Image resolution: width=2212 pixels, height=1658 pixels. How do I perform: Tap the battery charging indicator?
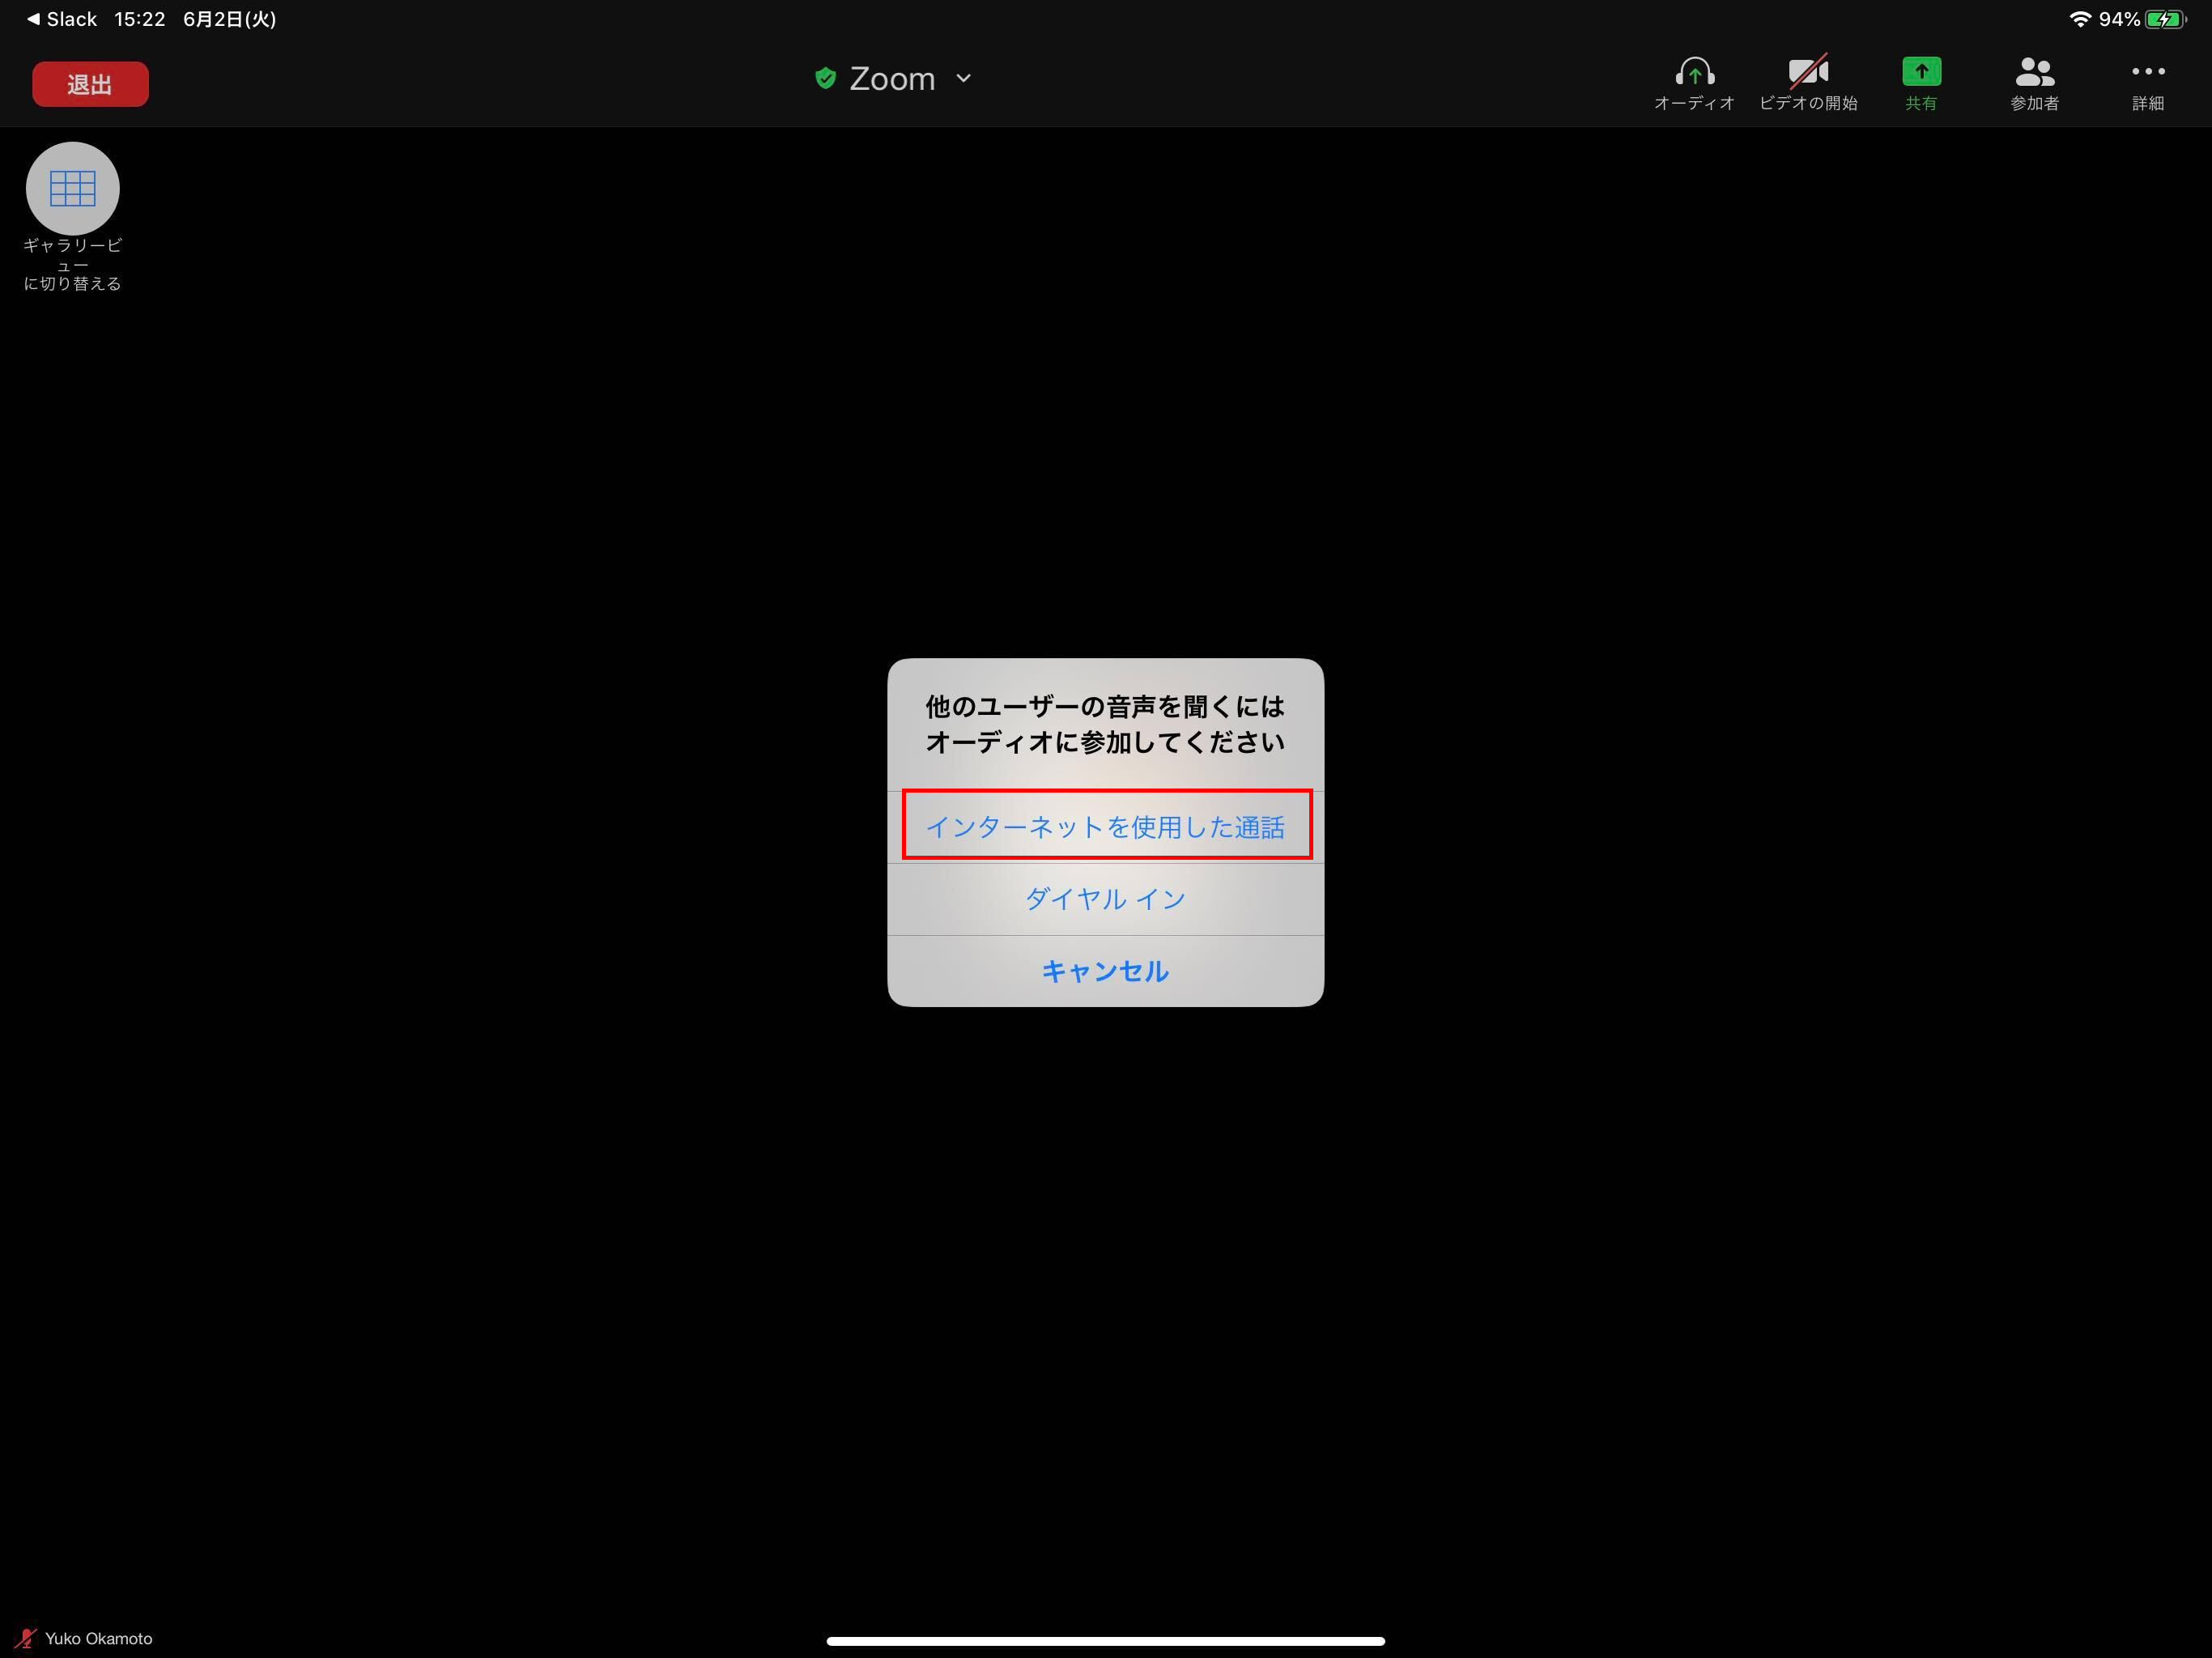click(2166, 19)
